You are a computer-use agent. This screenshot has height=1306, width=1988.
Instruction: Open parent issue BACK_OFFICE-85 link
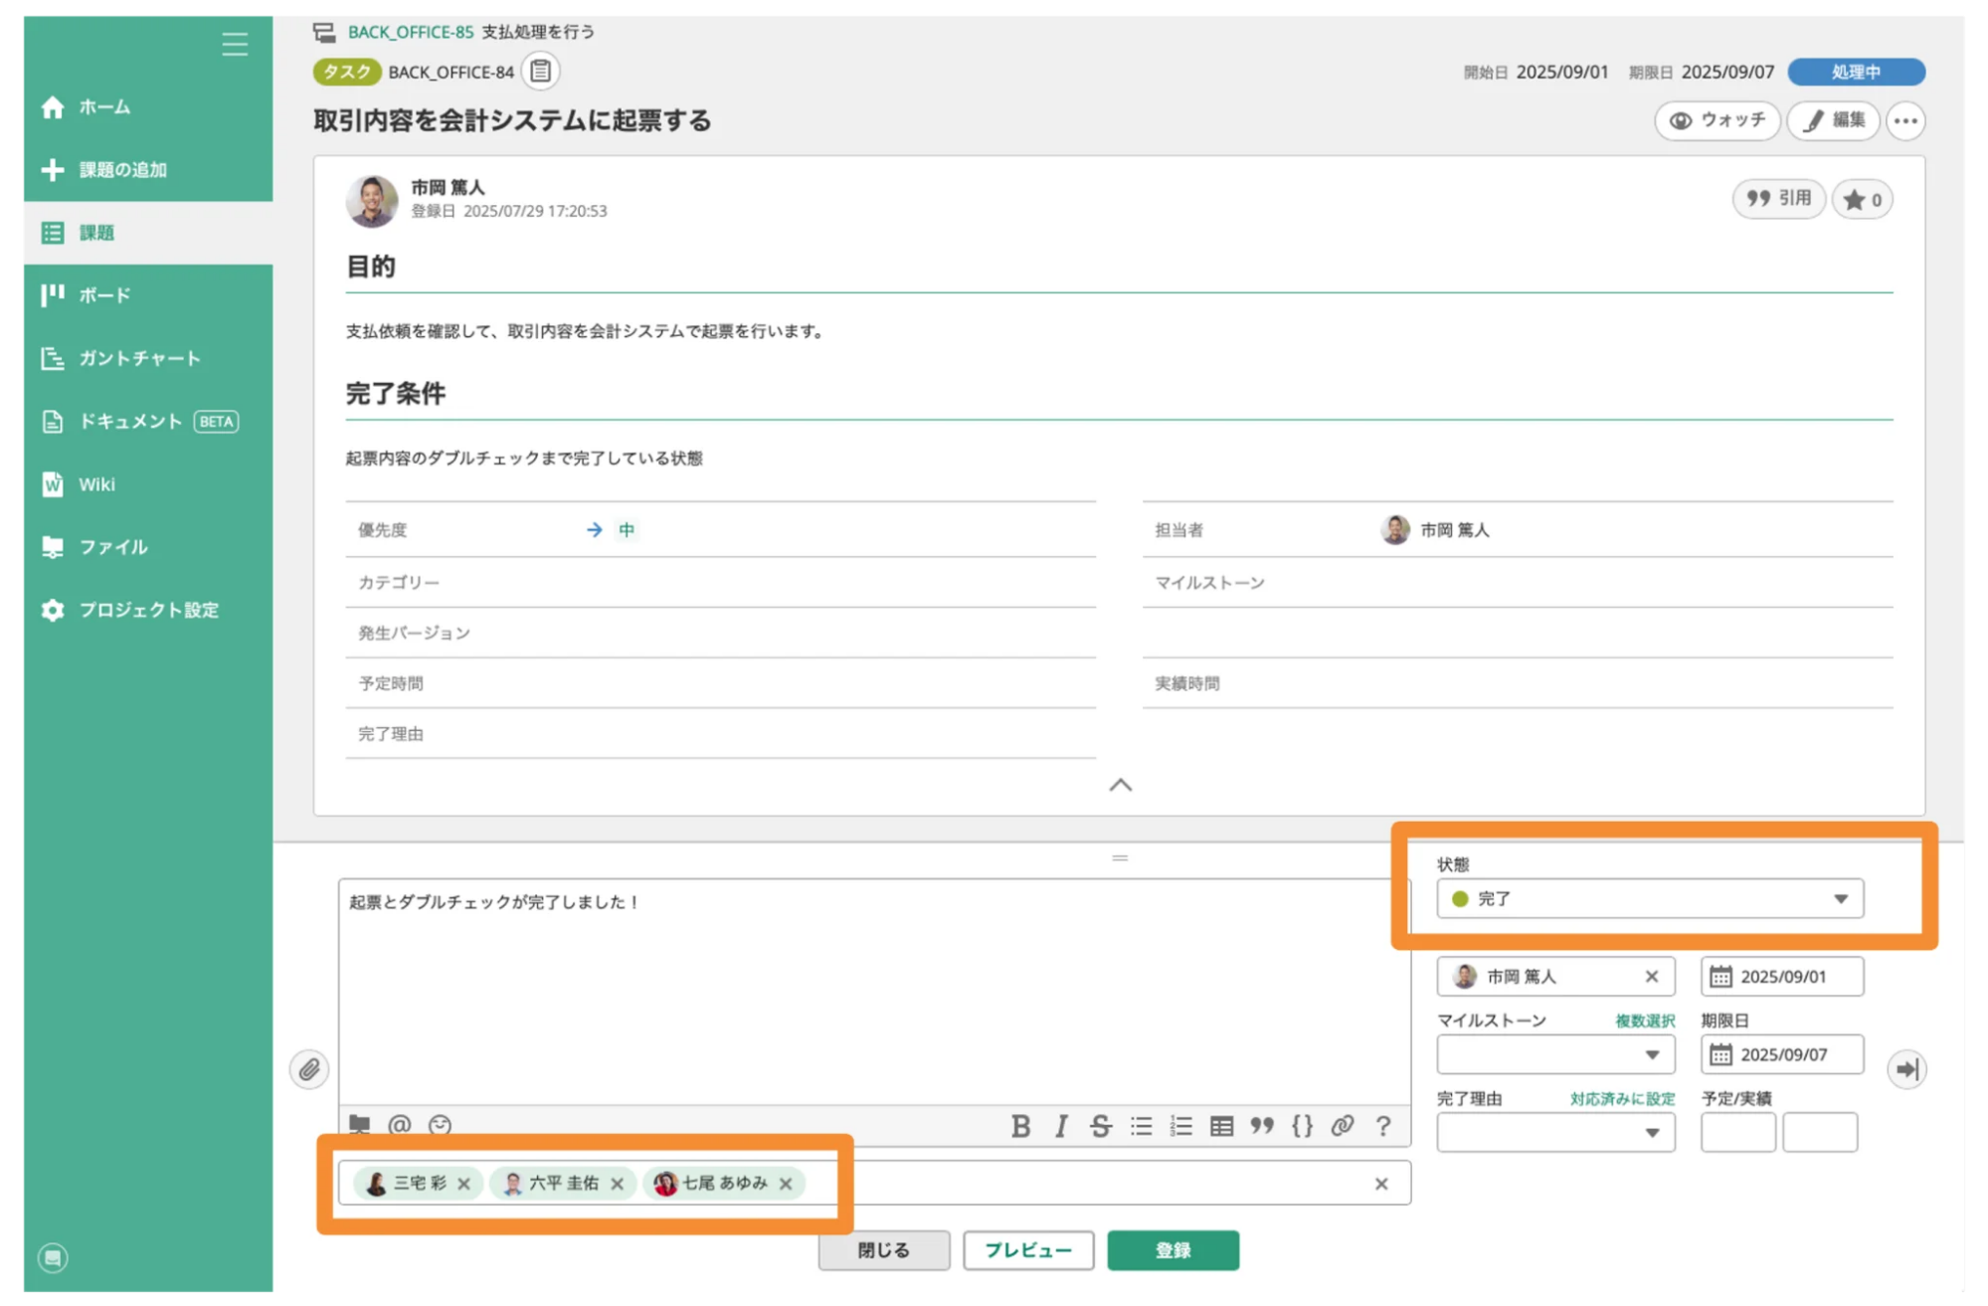[x=410, y=32]
